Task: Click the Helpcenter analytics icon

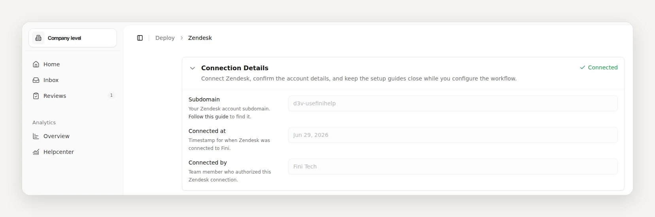Action: click(x=36, y=152)
